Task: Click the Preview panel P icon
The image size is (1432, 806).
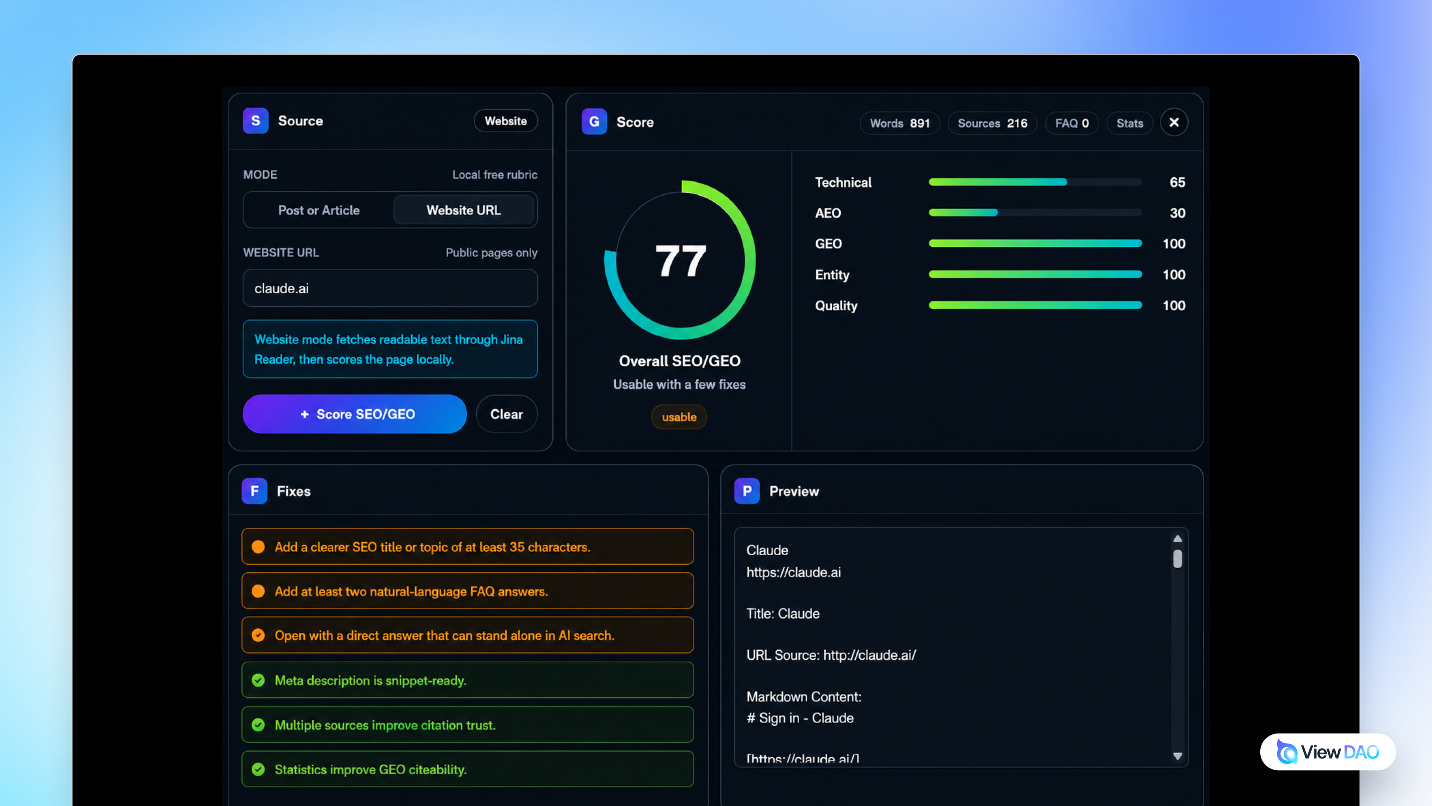Action: pyautogui.click(x=746, y=491)
